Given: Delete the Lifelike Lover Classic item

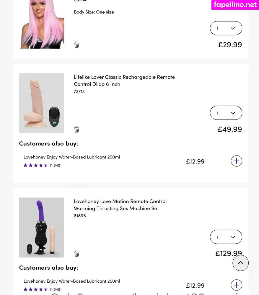Looking at the screenshot, I should click(77, 130).
